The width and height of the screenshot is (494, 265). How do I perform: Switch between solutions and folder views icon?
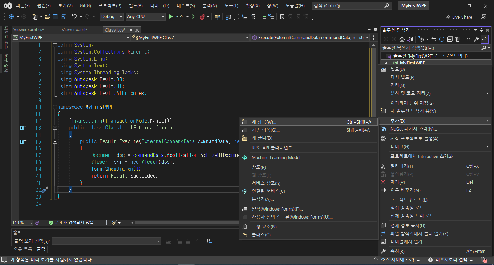tap(410, 39)
